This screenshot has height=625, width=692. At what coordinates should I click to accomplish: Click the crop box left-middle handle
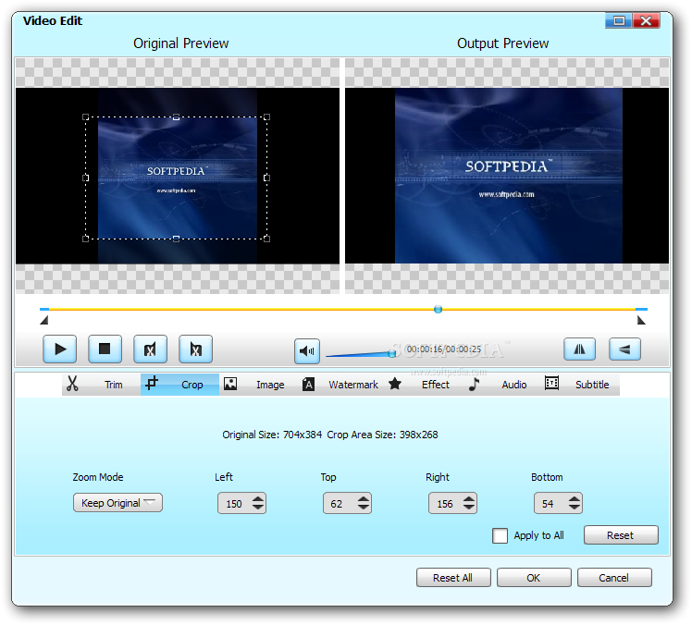[x=86, y=178]
